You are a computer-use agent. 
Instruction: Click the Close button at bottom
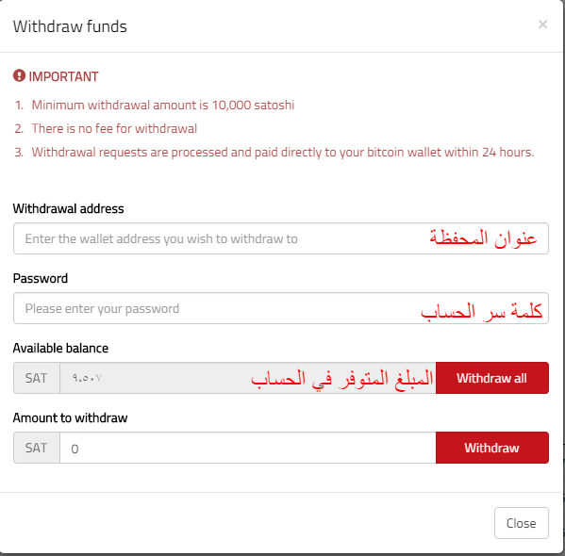[522, 523]
